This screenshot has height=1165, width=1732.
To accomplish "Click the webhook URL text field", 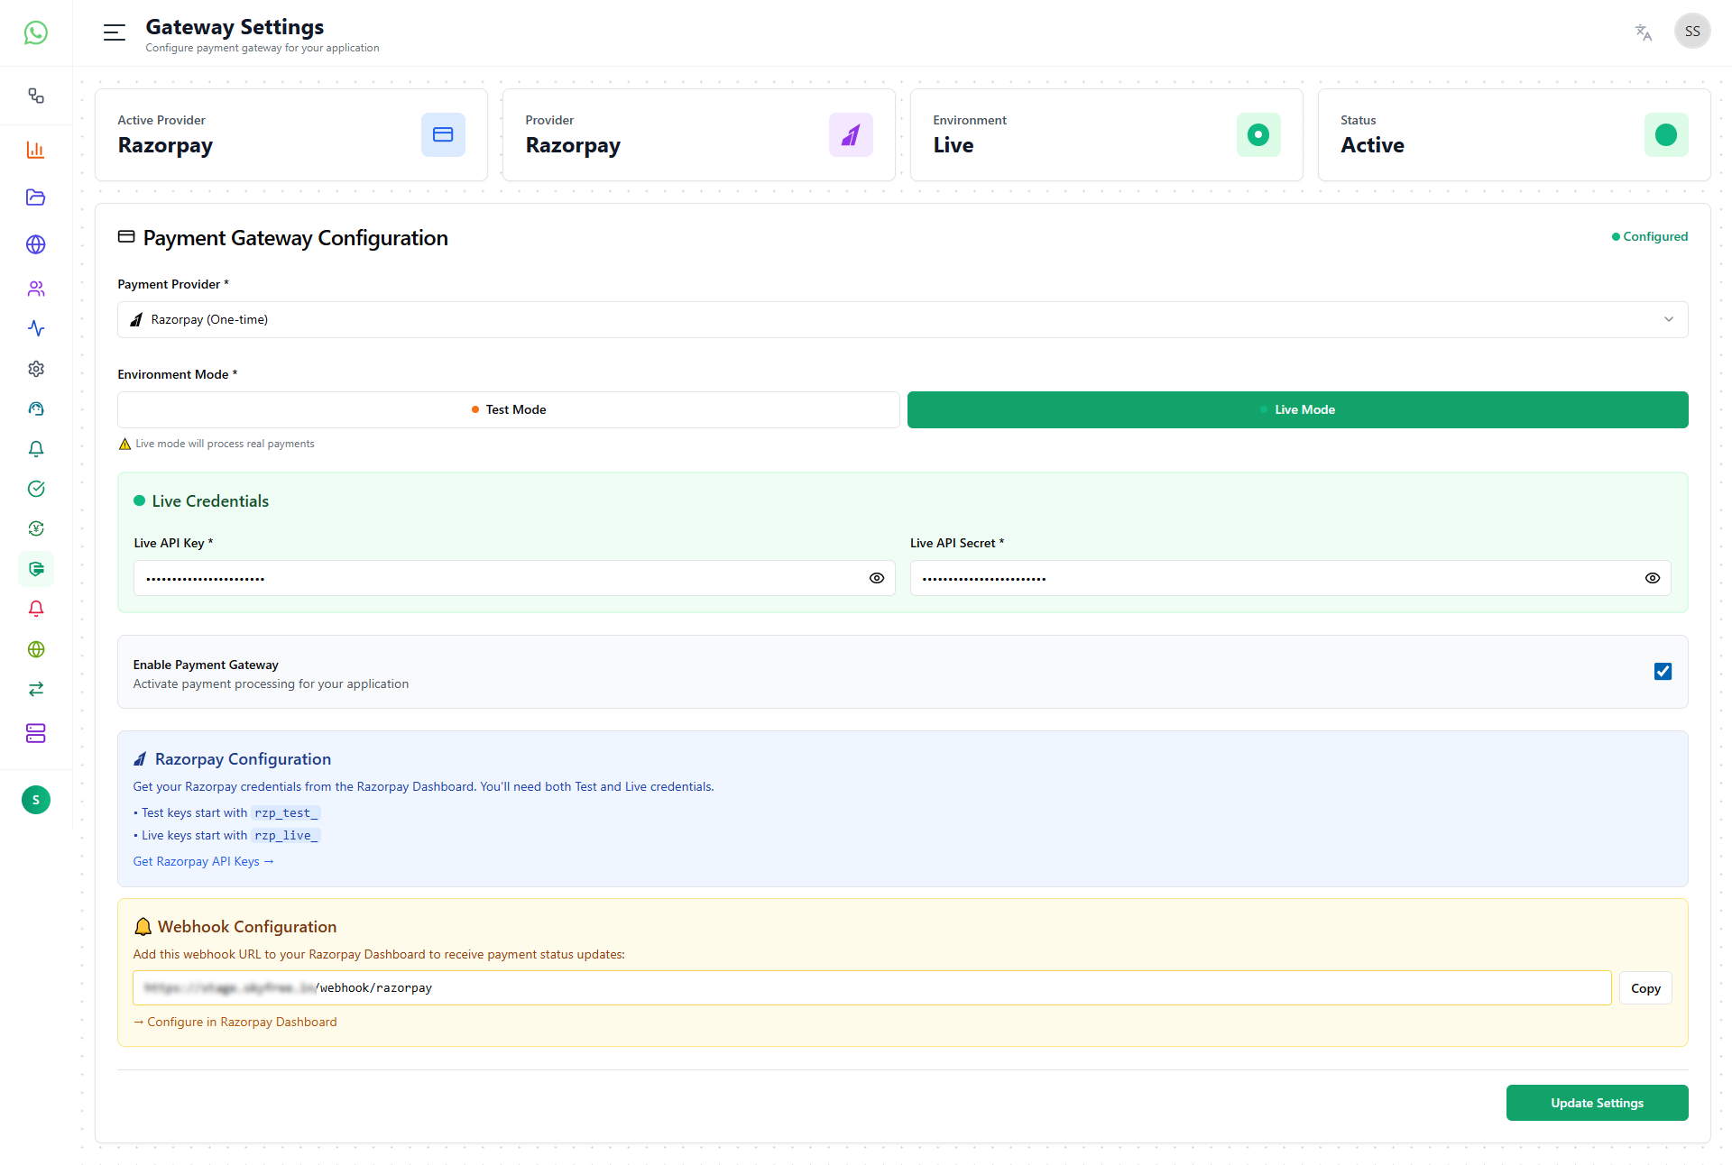I will pyautogui.click(x=872, y=988).
